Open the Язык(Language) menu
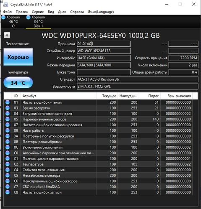The width and height of the screenshot is (201, 209). point(101,12)
